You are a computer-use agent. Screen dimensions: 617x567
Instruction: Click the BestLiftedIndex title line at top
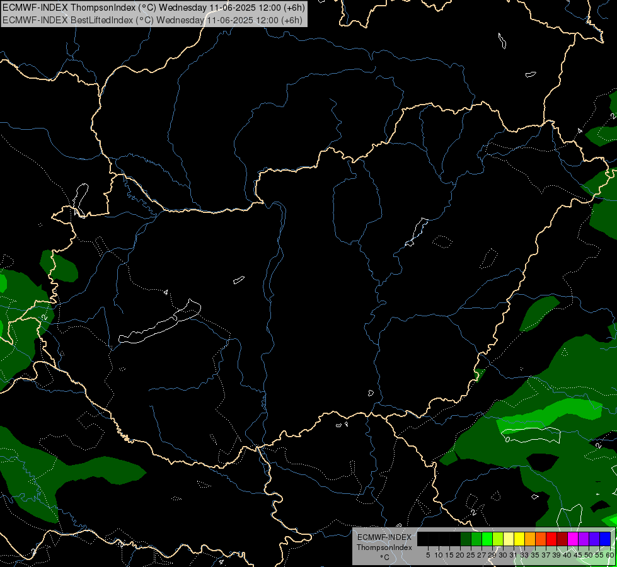click(153, 20)
